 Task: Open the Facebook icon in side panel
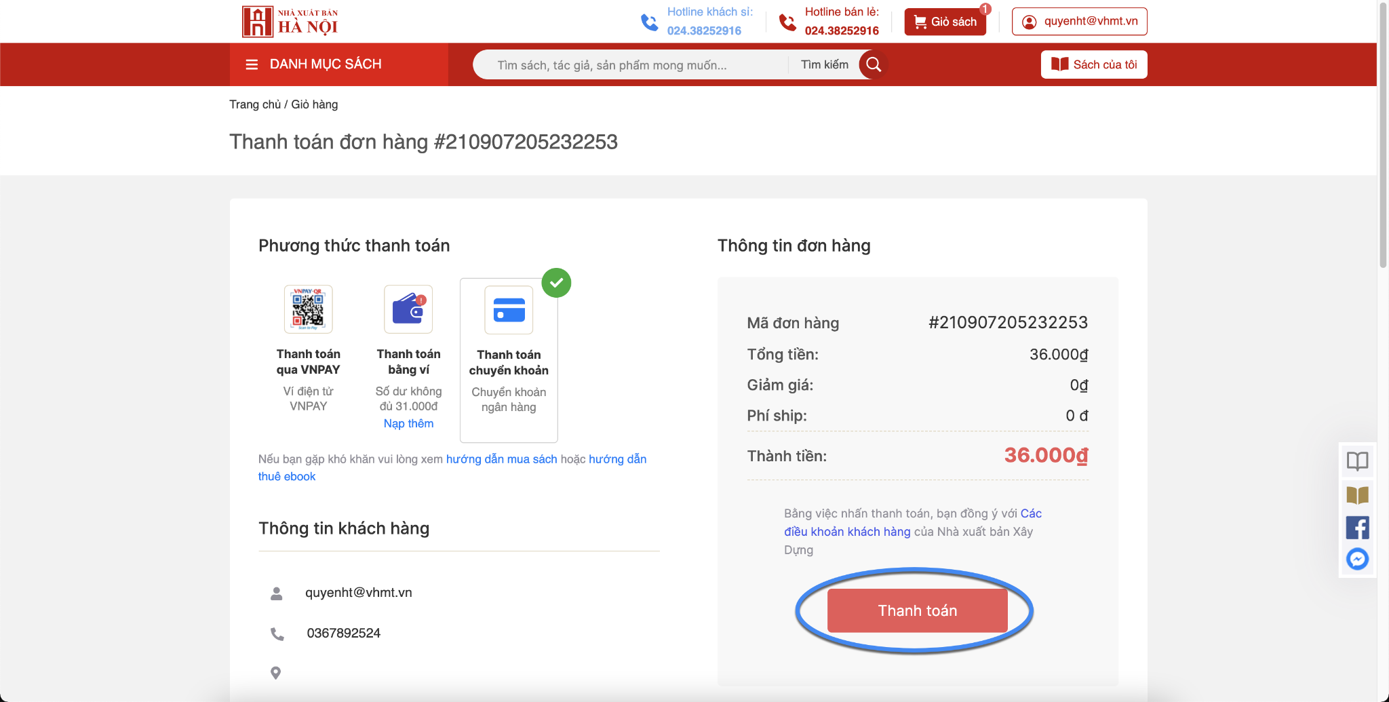coord(1357,528)
